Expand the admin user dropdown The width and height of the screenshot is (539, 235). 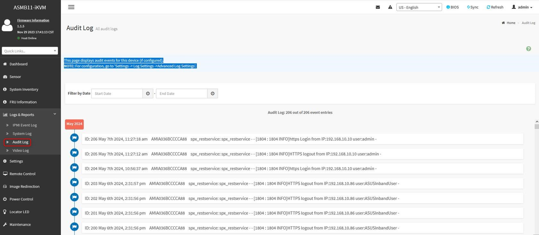tap(522, 7)
